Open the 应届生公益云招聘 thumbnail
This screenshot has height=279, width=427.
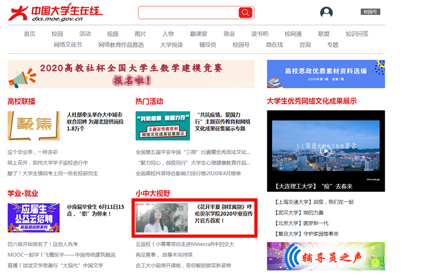[x=33, y=218]
